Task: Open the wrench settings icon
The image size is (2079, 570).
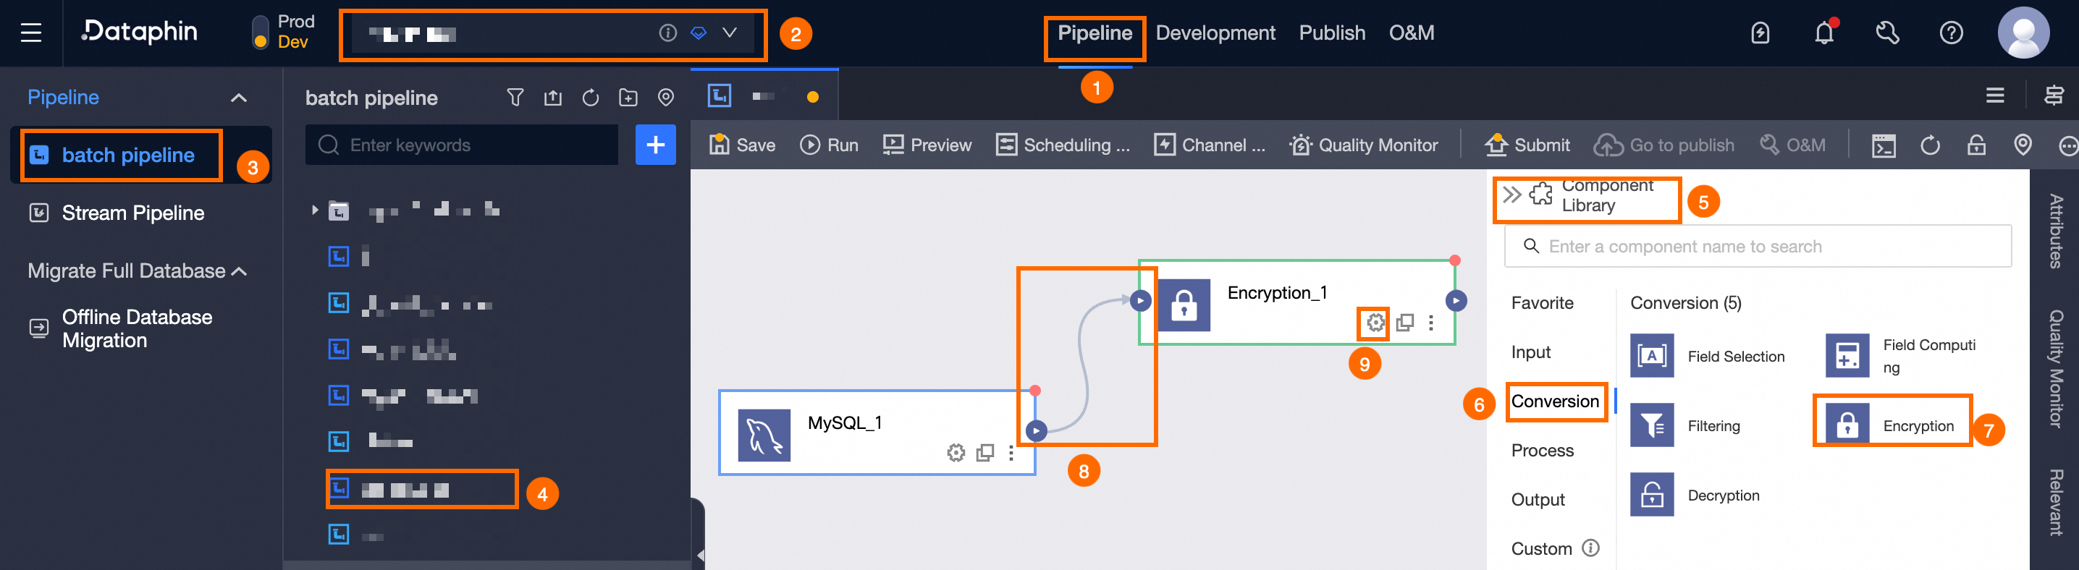Action: pyautogui.click(x=1887, y=33)
